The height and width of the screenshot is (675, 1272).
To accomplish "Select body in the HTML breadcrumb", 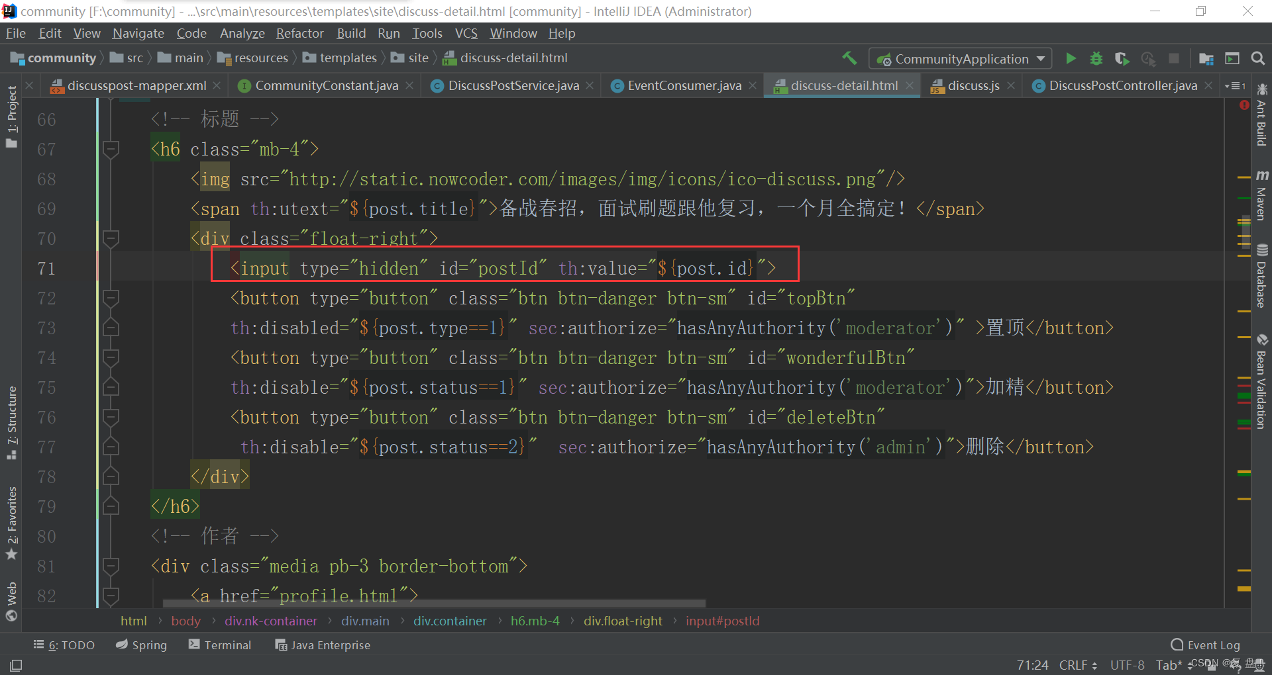I will (x=185, y=621).
